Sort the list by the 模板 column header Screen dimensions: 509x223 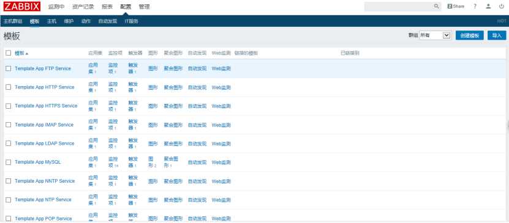click(21, 53)
